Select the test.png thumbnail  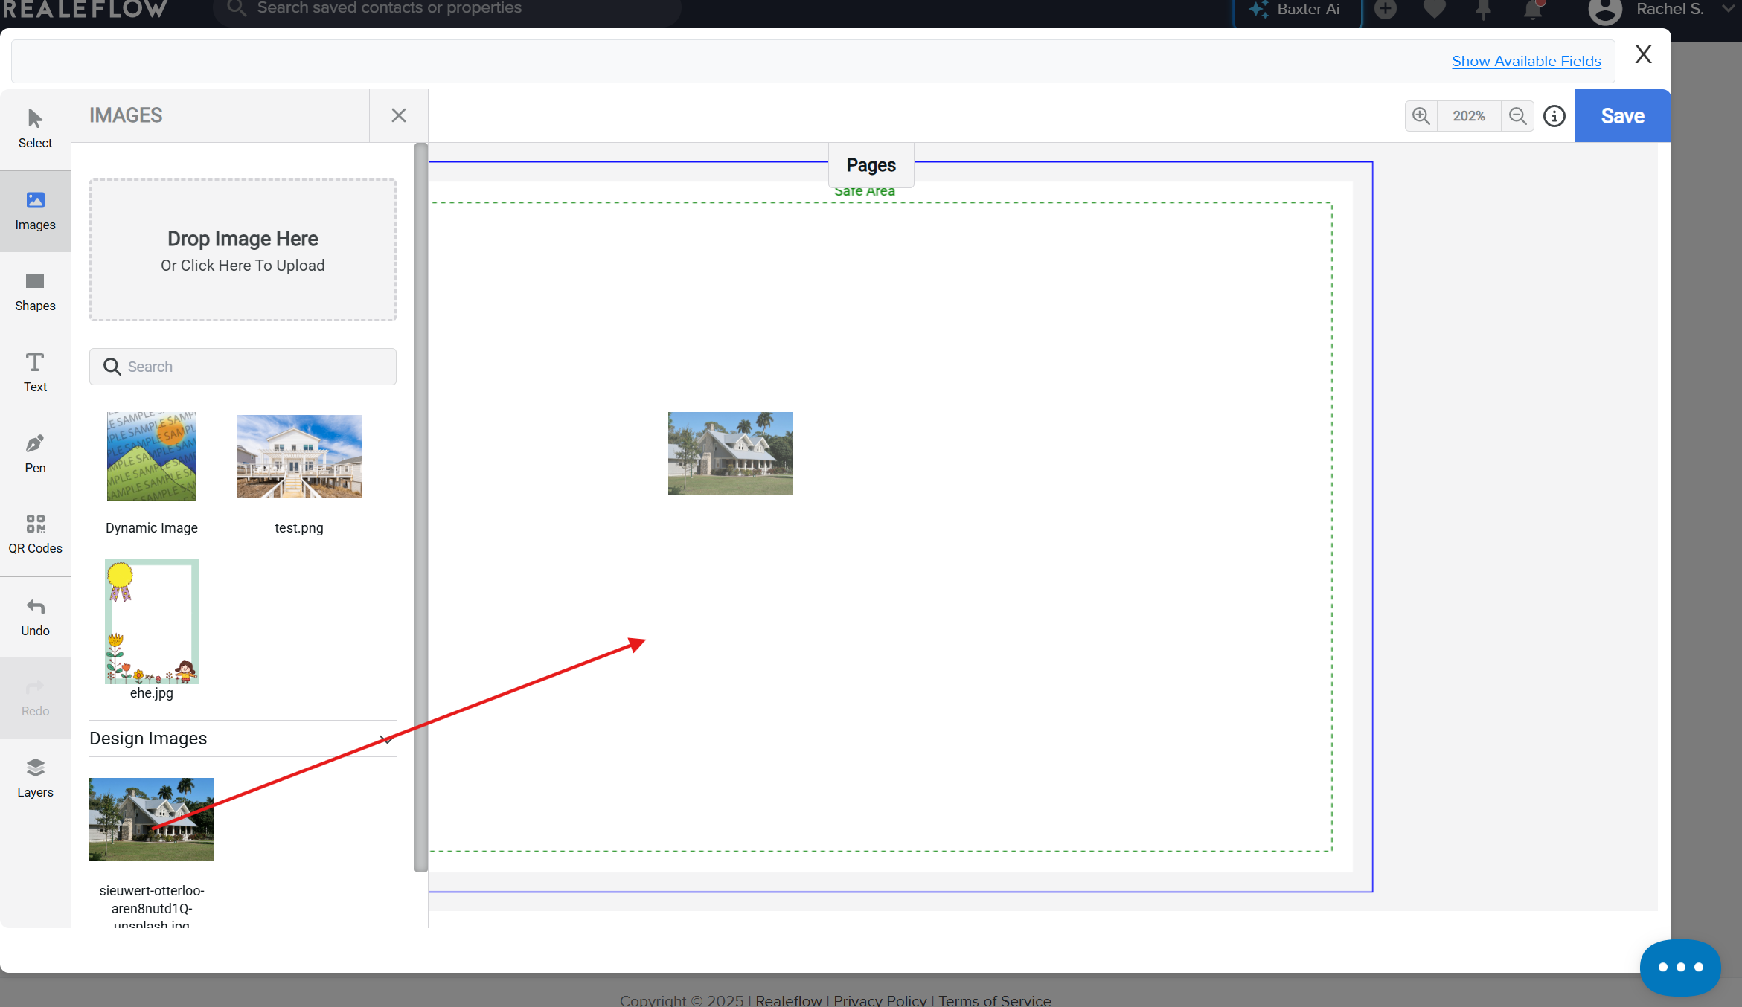click(x=298, y=457)
